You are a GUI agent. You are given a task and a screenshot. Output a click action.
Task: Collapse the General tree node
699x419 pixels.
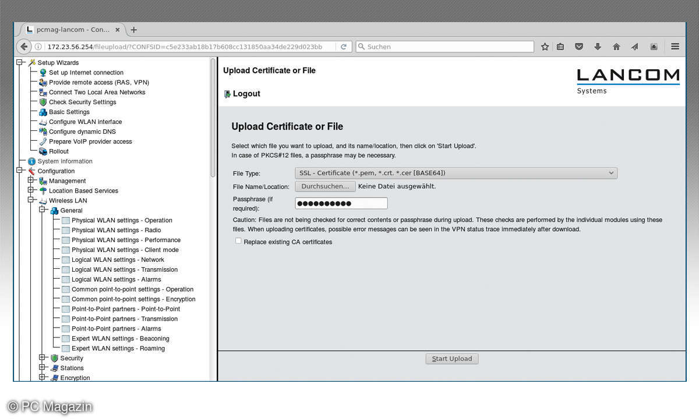tap(42, 210)
